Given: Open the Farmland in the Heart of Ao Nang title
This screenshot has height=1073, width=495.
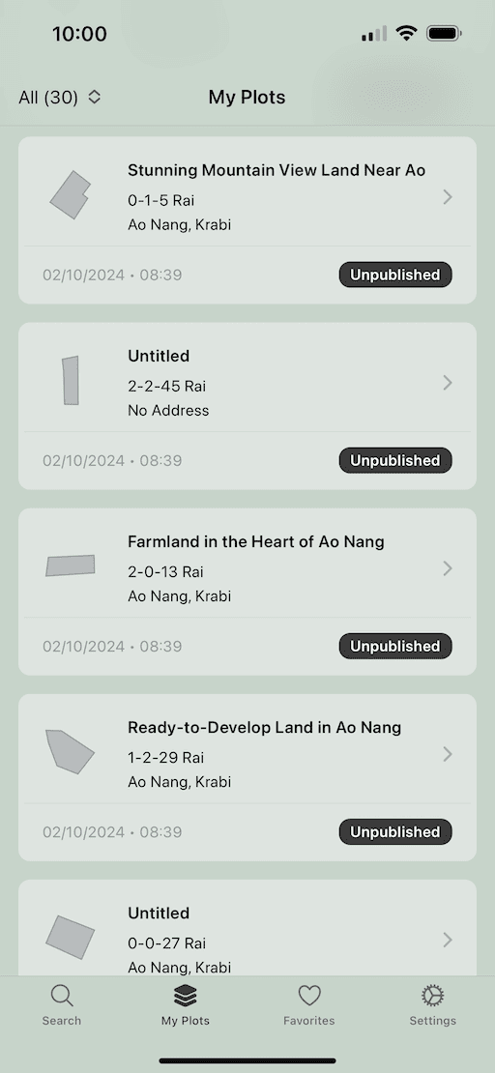Looking at the screenshot, I should pos(256,542).
